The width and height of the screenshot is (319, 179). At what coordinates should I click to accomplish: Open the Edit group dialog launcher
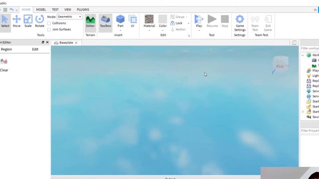[x=189, y=36]
